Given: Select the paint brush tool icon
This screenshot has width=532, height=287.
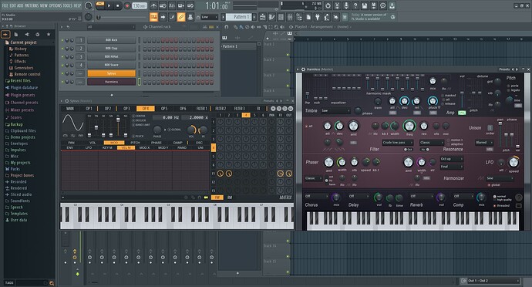Looking at the screenshot, I should click(x=172, y=17).
